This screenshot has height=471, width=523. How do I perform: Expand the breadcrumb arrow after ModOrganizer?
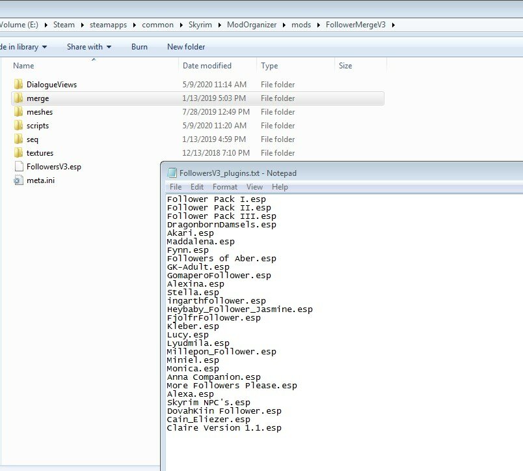(284, 25)
